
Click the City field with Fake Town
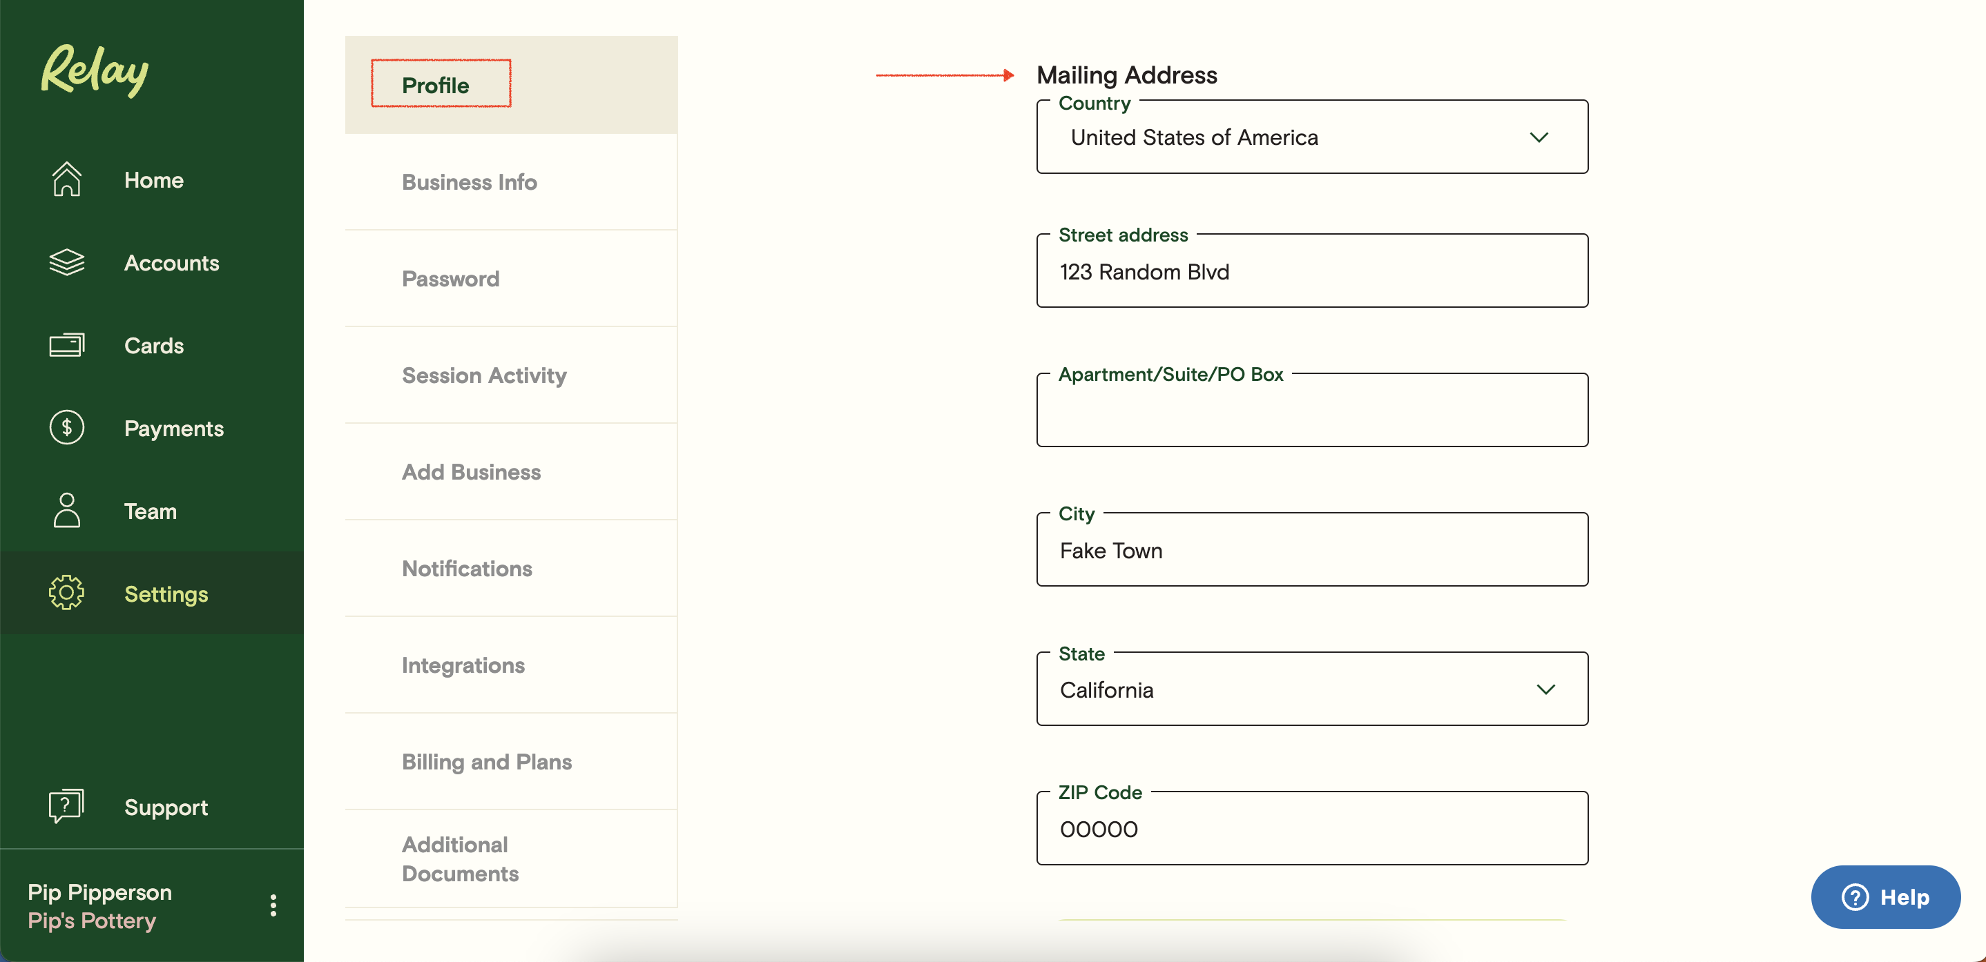click(x=1312, y=550)
